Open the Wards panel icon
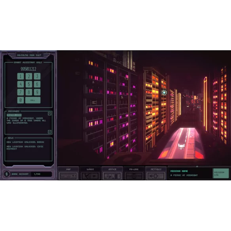The width and height of the screenshot is (231, 231). coord(90,176)
